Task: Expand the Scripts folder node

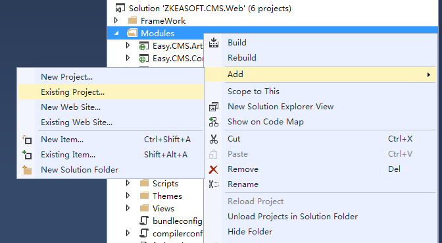Action: coord(128,183)
